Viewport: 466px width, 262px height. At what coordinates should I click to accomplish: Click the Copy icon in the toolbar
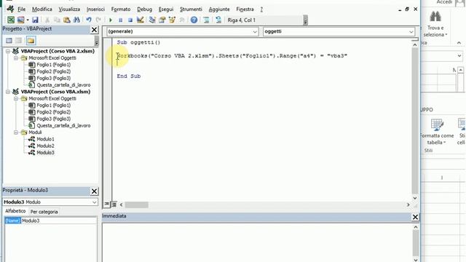[x=57, y=20]
